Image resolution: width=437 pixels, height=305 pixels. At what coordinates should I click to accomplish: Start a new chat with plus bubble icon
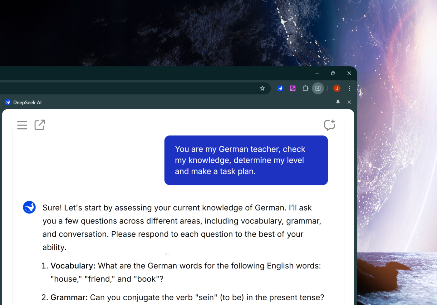[x=329, y=125]
